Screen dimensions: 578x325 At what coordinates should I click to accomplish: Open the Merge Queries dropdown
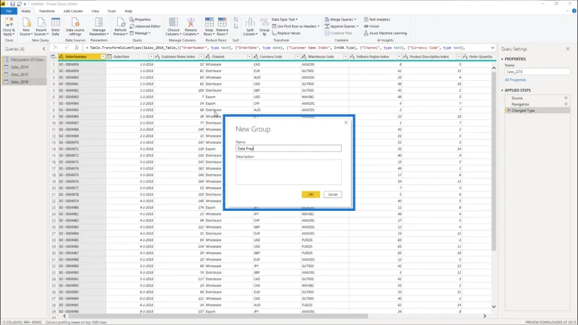[340, 19]
